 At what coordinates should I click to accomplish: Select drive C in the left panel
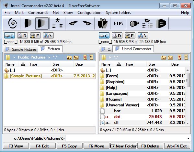9,36
